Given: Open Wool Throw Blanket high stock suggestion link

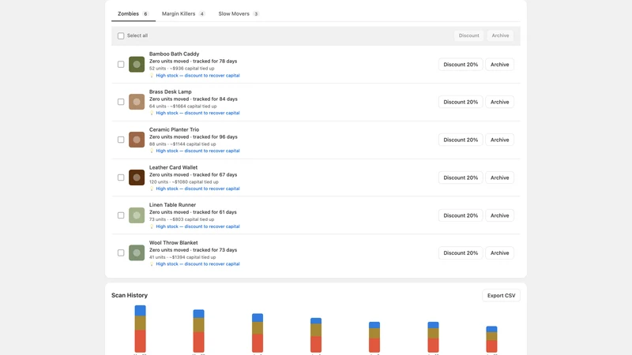Looking at the screenshot, I should click(198, 264).
